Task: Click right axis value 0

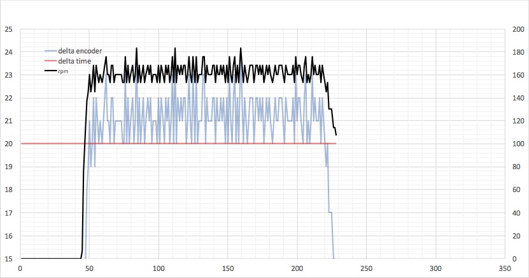Action: tap(514, 259)
